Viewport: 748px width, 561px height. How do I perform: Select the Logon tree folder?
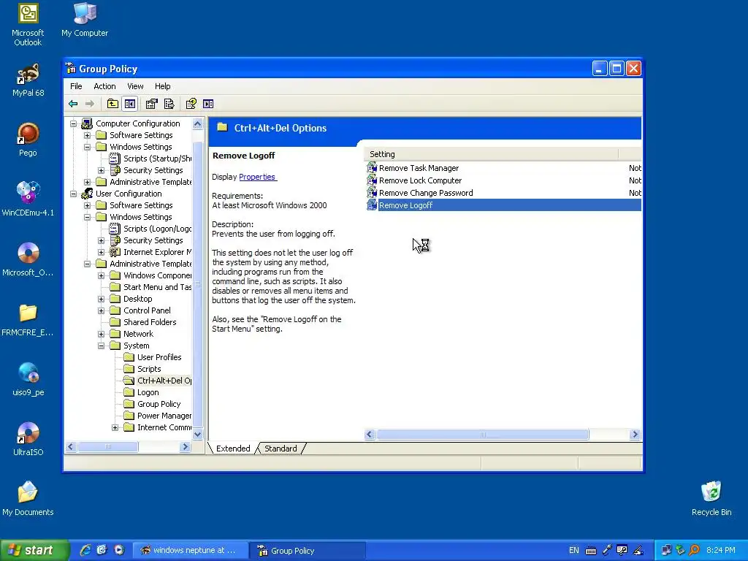pos(141,392)
